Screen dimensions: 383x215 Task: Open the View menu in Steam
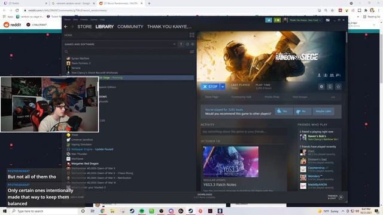[x=75, y=20]
